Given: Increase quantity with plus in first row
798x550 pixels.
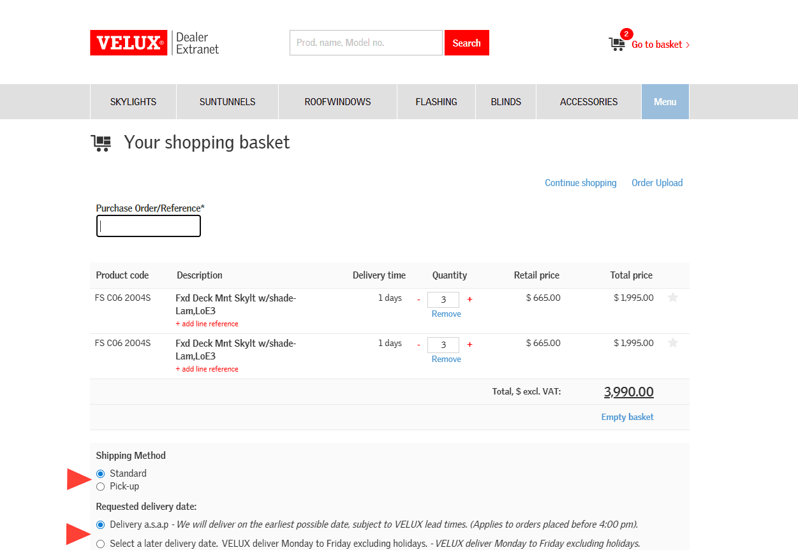Looking at the screenshot, I should 470,299.
